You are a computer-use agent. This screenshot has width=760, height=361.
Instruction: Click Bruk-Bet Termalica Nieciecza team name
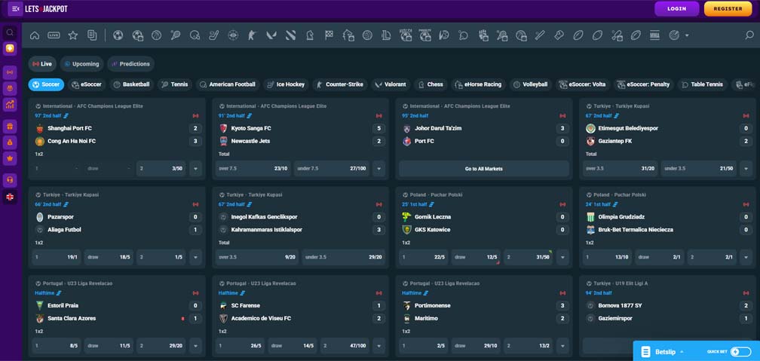[636, 230]
